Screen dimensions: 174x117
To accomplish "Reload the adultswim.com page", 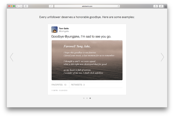I will coord(118,6).
